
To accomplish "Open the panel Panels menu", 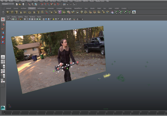I will coord(39,17).
